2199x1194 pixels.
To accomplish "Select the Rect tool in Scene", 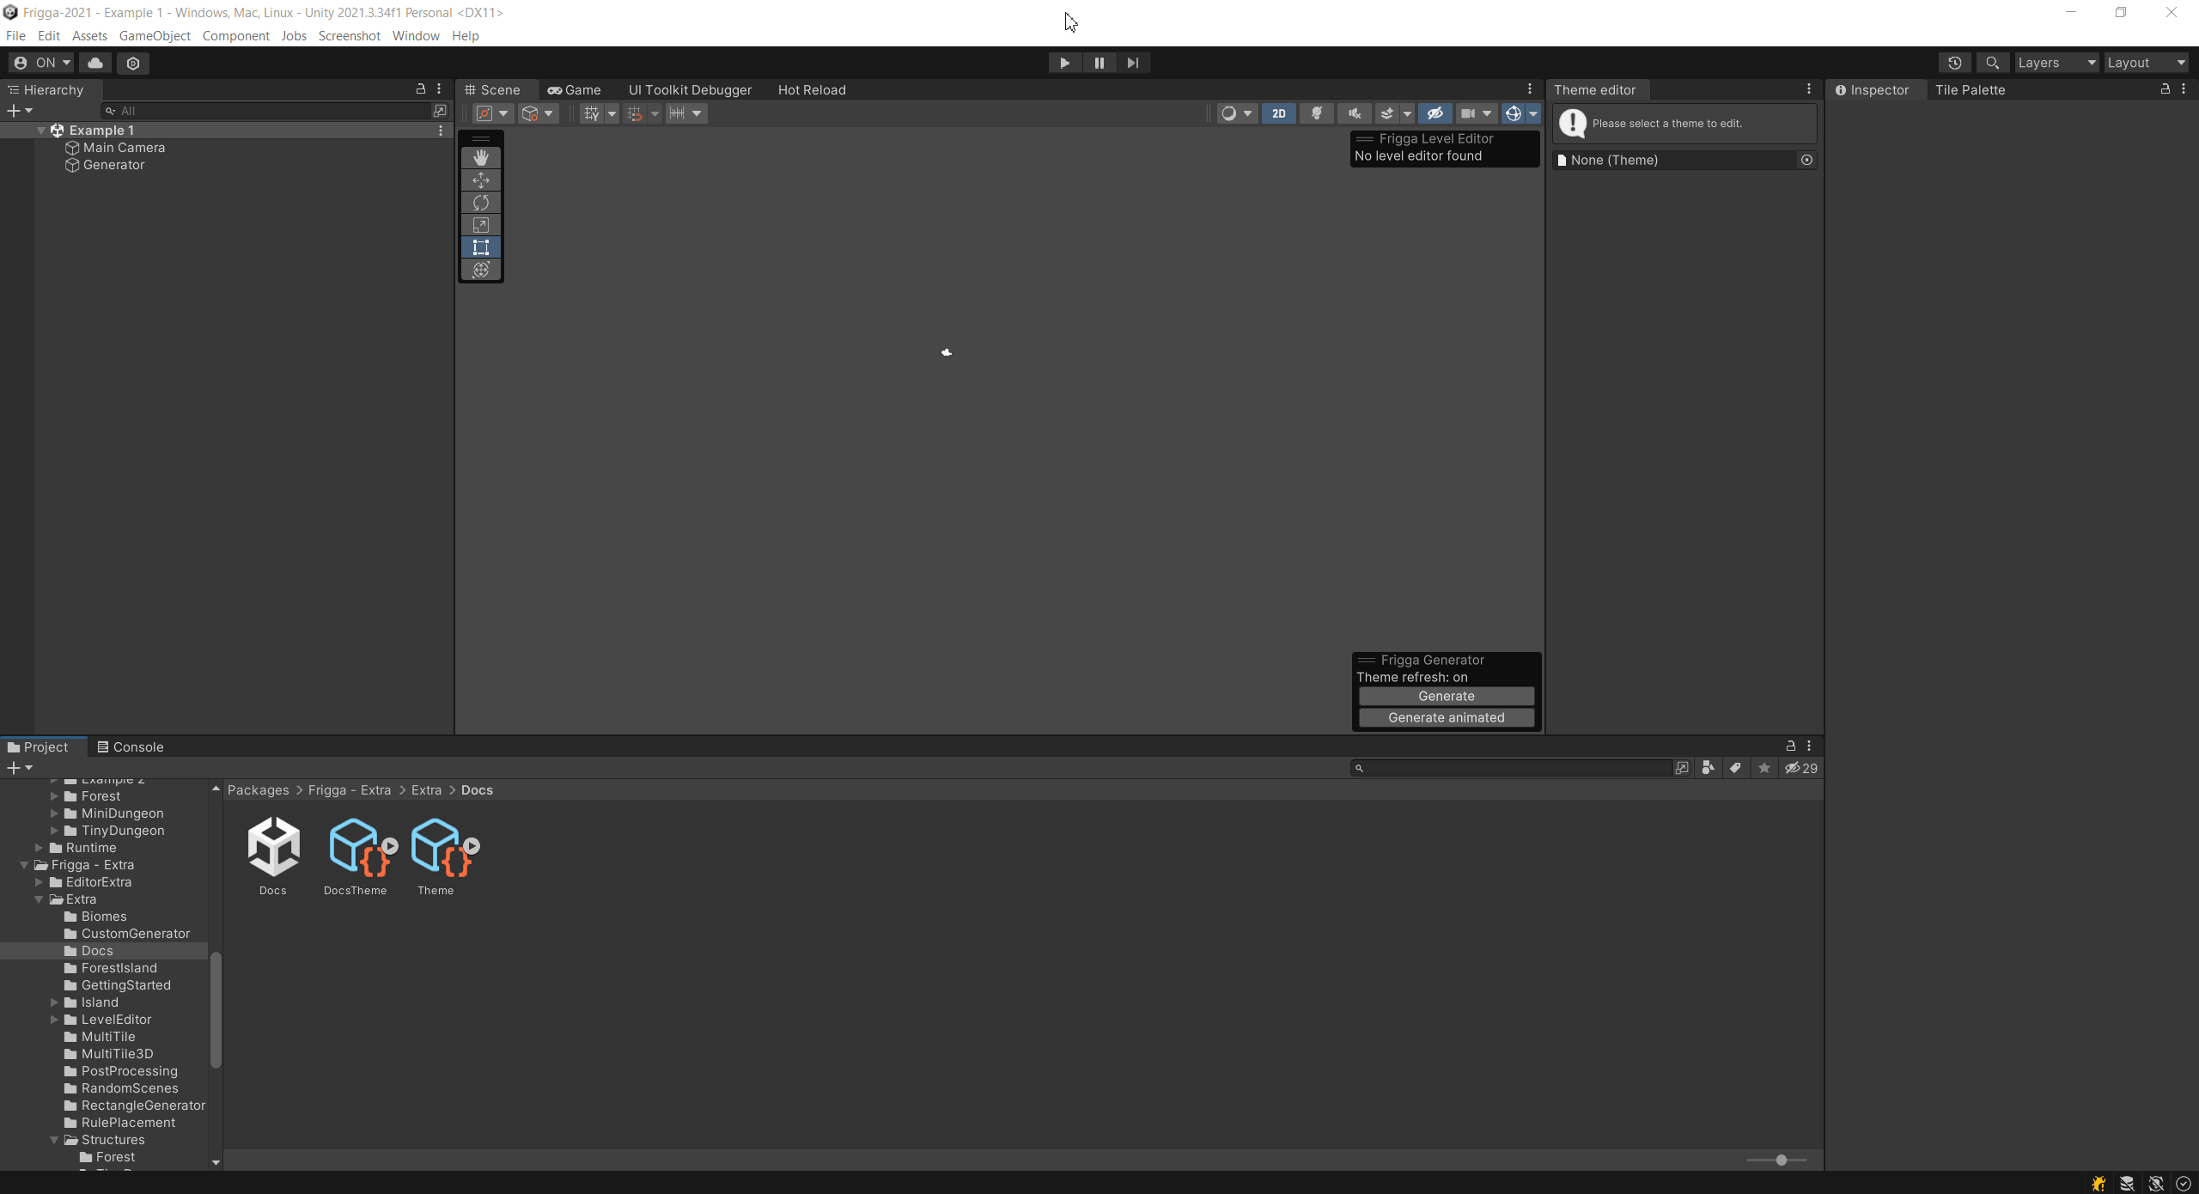I will [481, 247].
